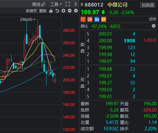Click the 换手 value 2.20%
Viewport: 158px width, 133px height.
tap(151, 129)
